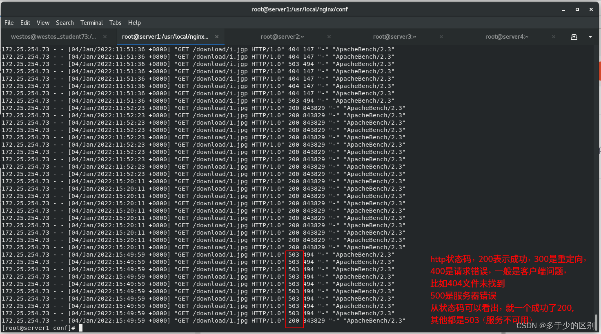Close the root@server4 tab
The height and width of the screenshot is (334, 601).
554,37
